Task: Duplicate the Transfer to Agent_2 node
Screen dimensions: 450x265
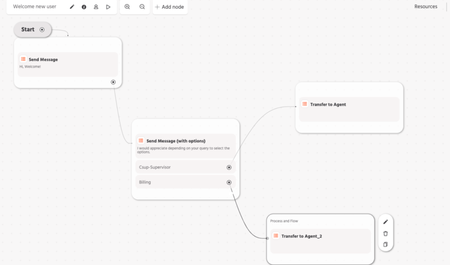Action: click(385, 244)
